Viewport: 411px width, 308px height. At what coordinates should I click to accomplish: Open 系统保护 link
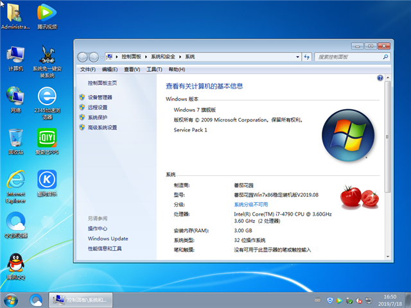point(98,117)
